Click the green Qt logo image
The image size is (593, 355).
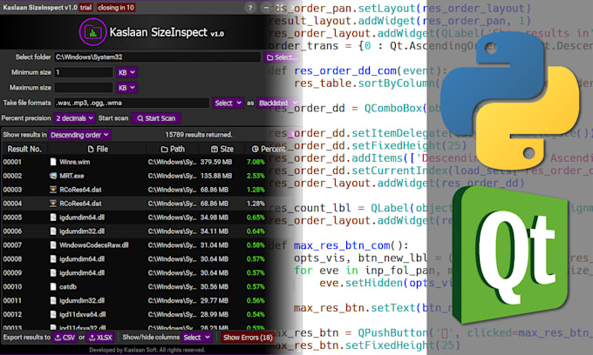[510, 256]
